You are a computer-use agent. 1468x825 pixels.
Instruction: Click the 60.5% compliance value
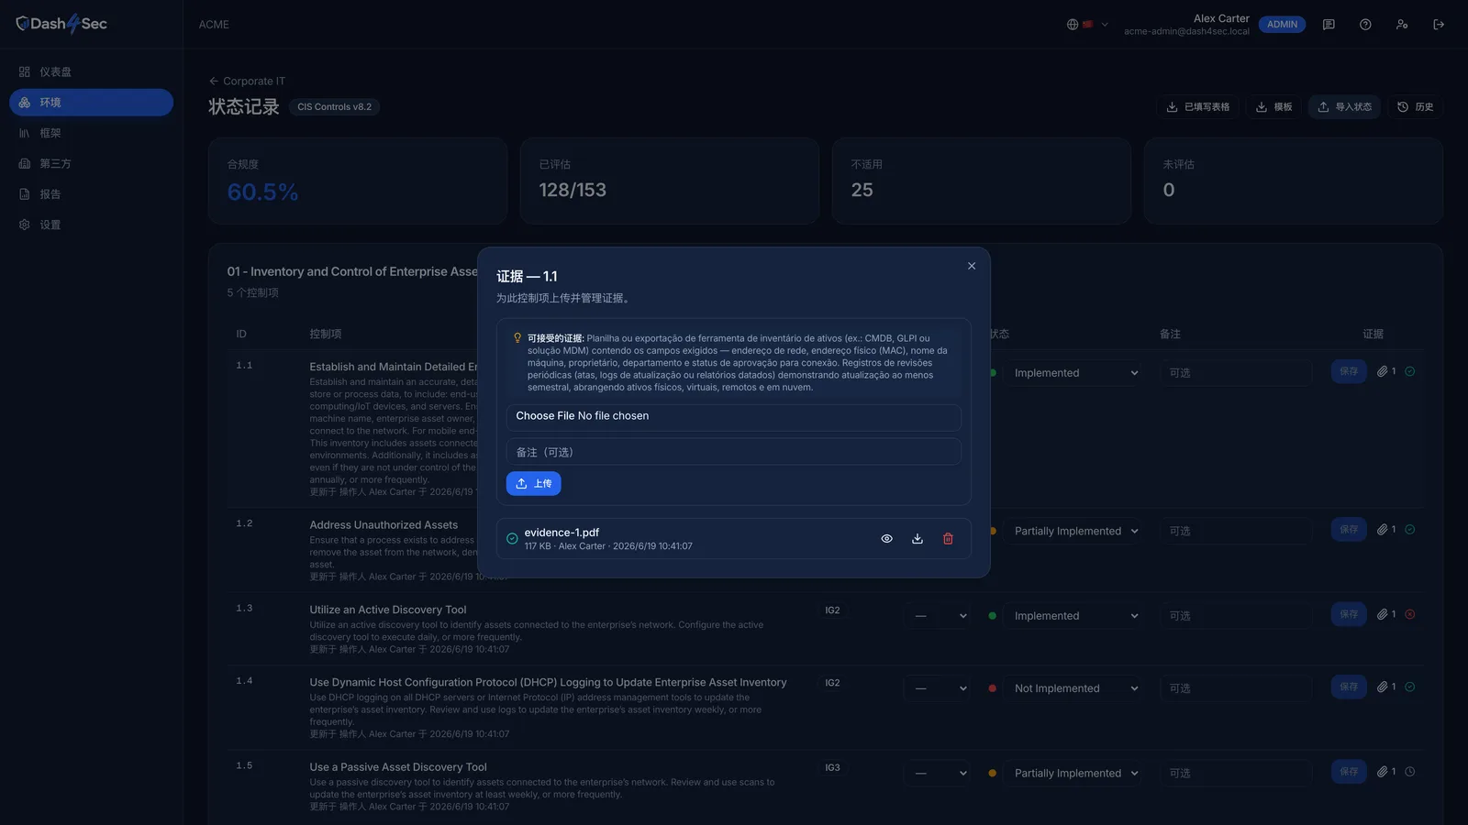coord(262,192)
